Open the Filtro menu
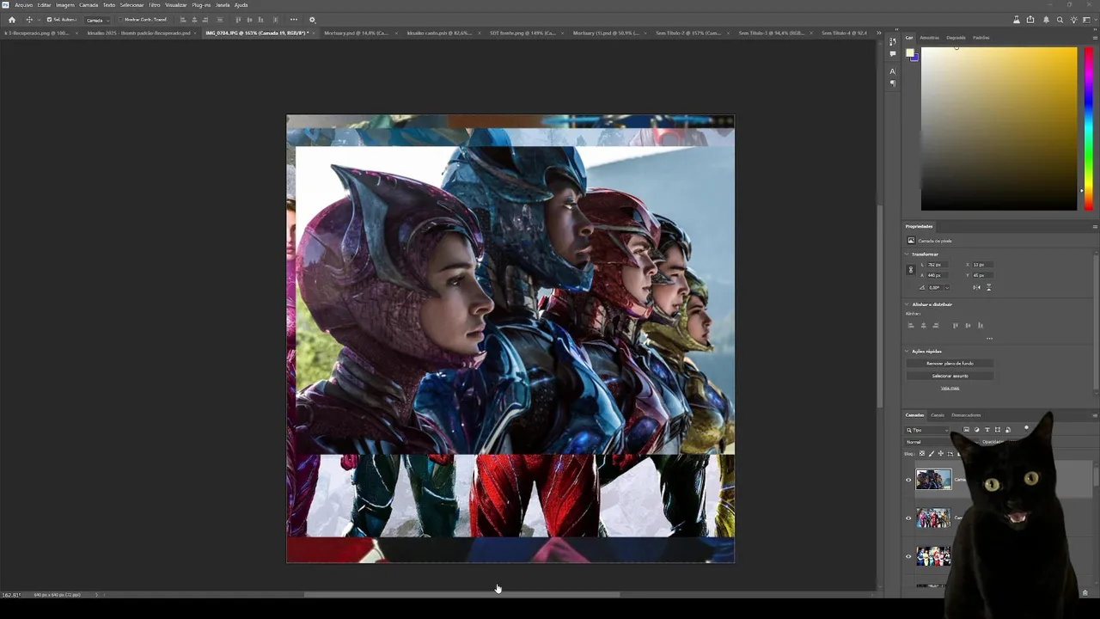The height and width of the screenshot is (619, 1100). [155, 5]
